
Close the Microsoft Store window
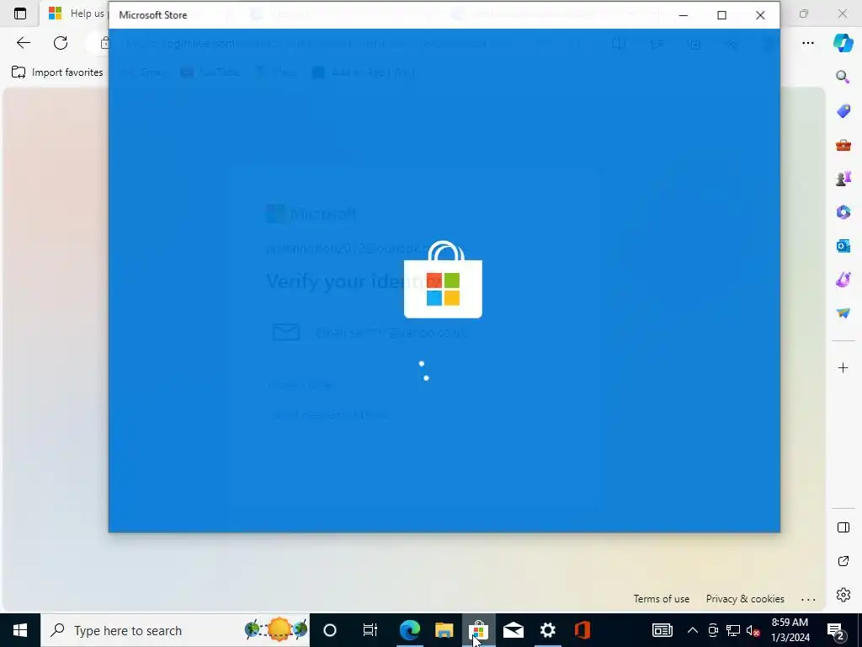click(x=760, y=15)
